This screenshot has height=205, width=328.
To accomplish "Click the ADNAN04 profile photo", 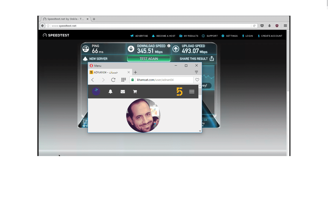I will (143, 116).
